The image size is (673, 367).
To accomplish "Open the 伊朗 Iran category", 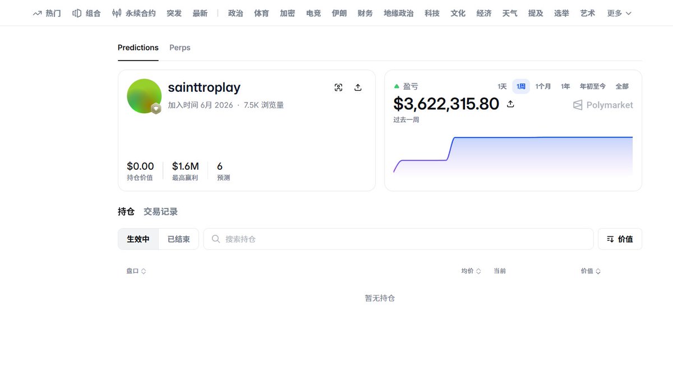I will [x=339, y=13].
